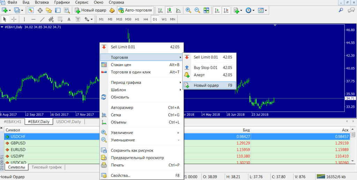This screenshot has height=180, width=357.
Task: Toggle the Авто-торговля button
Action: tap(135, 10)
